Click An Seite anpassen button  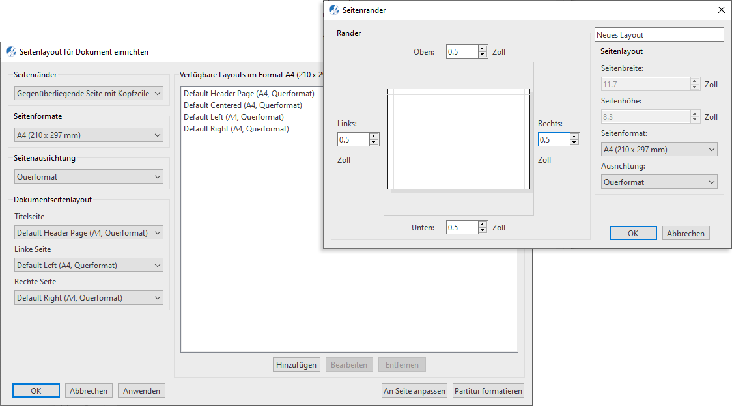click(414, 391)
